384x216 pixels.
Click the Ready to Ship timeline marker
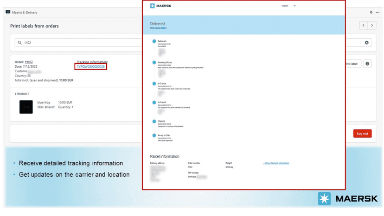click(154, 135)
